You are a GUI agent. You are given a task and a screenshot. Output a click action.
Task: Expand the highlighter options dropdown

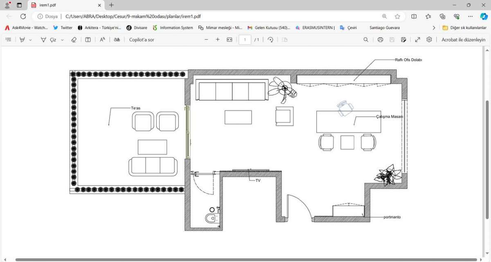(x=30, y=40)
